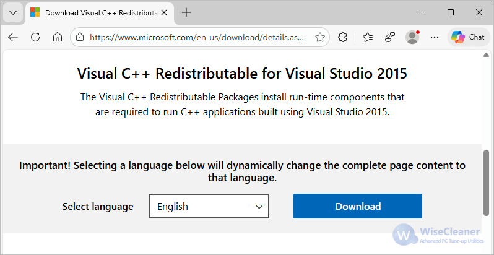Open the tab actions menu chevron
The image size is (494, 255).
pos(14,13)
